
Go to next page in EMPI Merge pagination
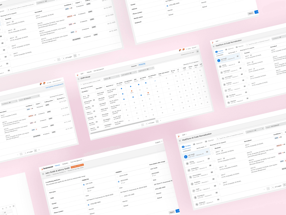tap(157, 121)
